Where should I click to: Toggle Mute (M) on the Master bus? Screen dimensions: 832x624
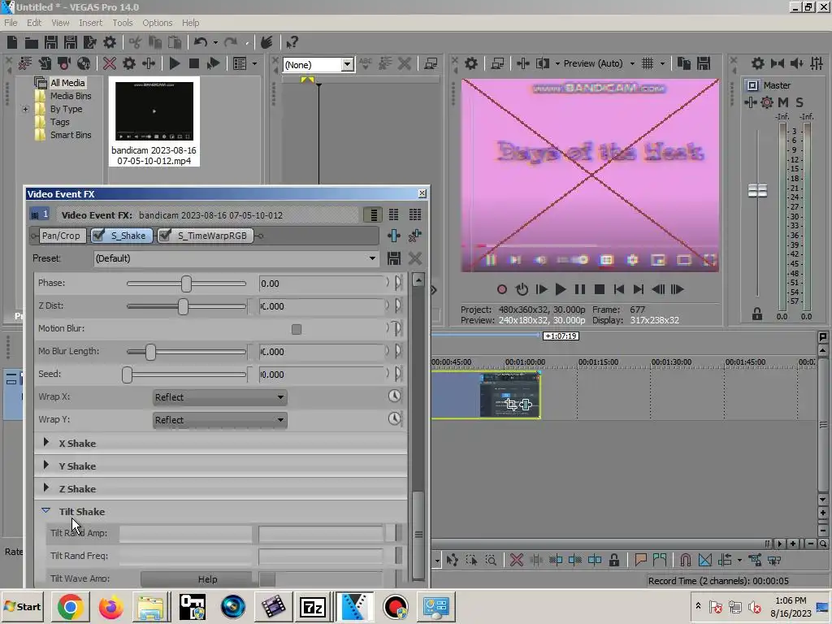[x=783, y=102]
